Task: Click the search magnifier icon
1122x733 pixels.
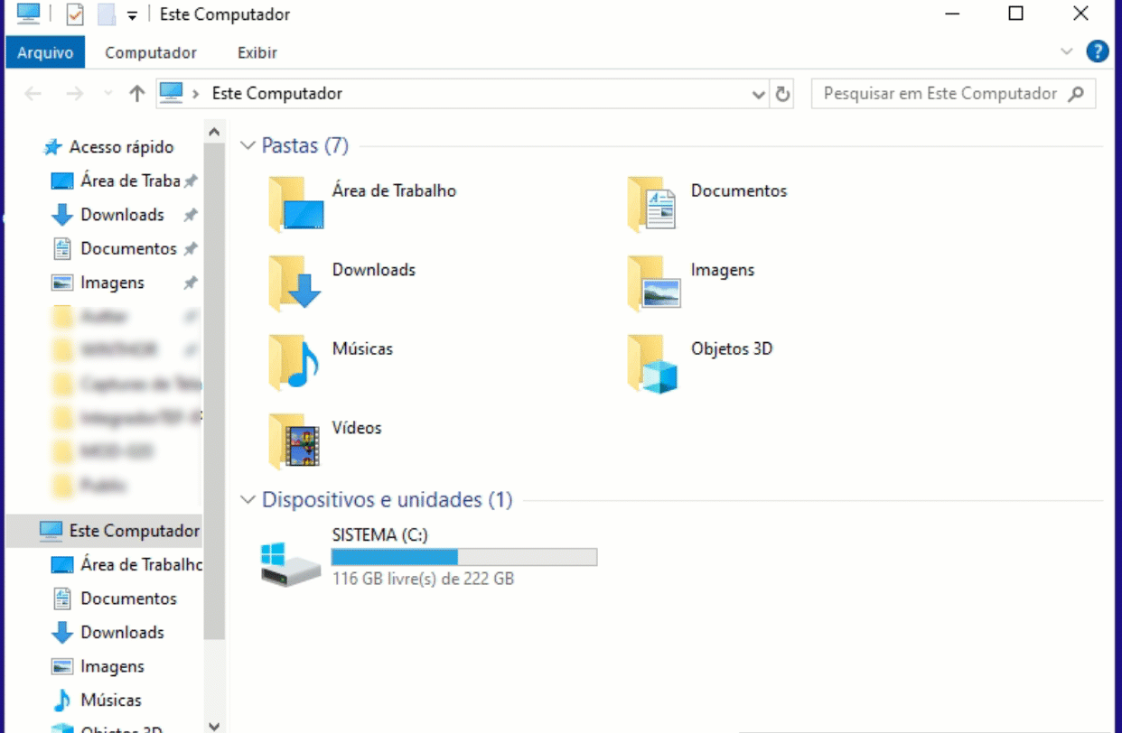Action: coord(1076,93)
